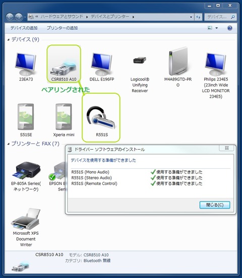The image size is (242, 278).
Task: Click Bluetooth 無線 category value in details pane
Action: (97, 261)
